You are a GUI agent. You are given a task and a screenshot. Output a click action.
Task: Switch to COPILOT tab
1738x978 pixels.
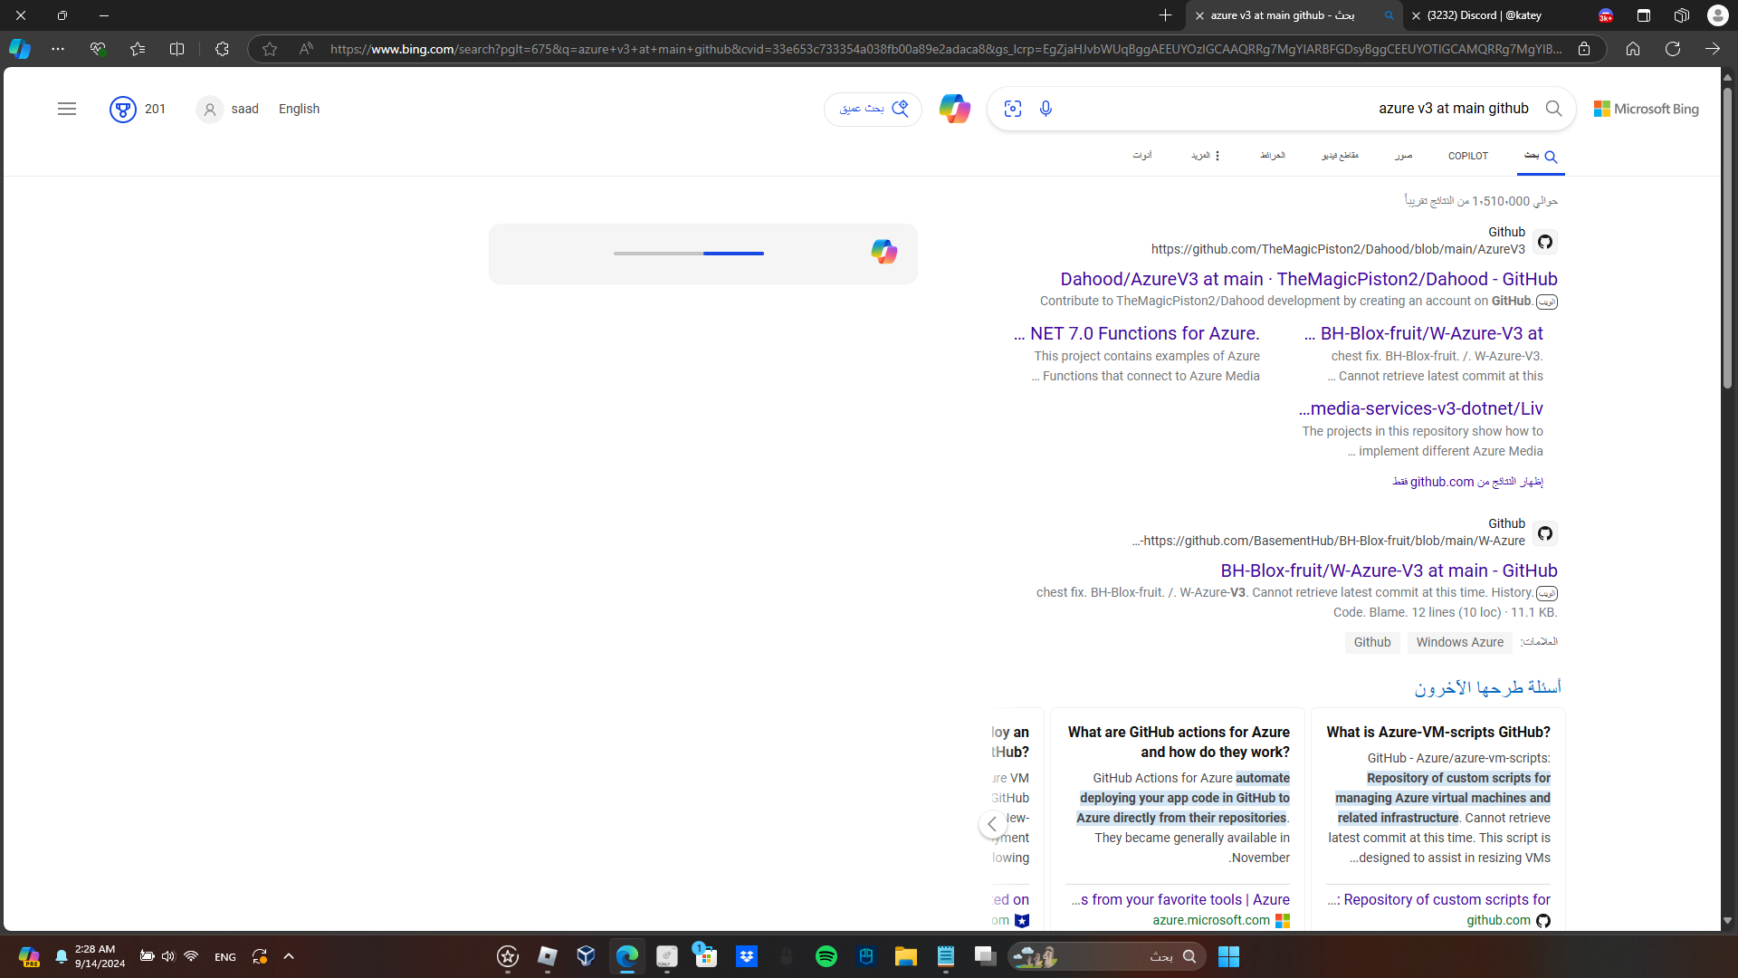1468,156
